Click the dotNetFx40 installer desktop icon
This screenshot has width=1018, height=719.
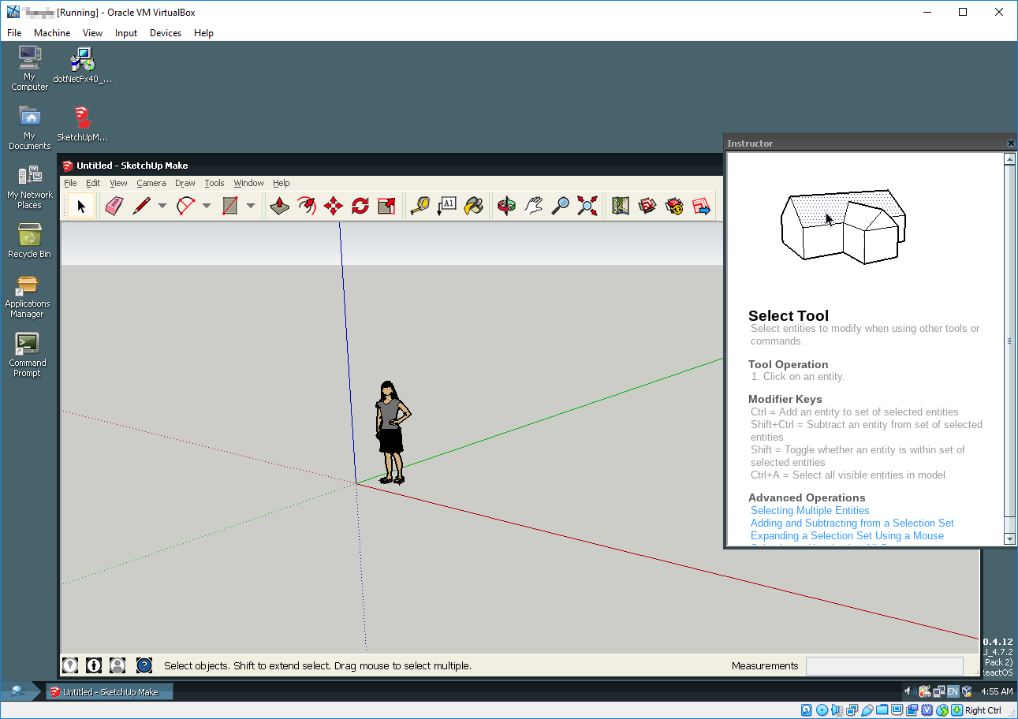82,65
